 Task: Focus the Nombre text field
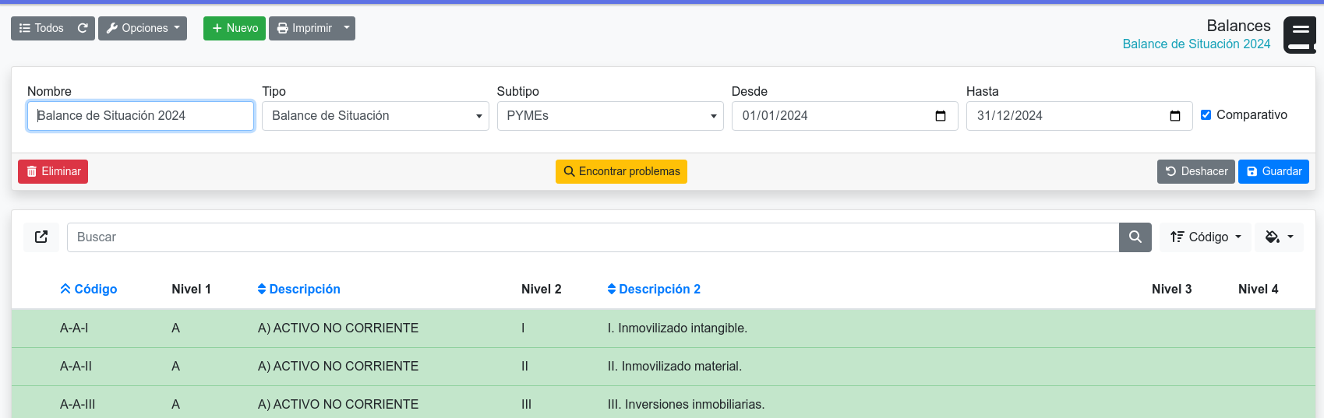pos(140,116)
